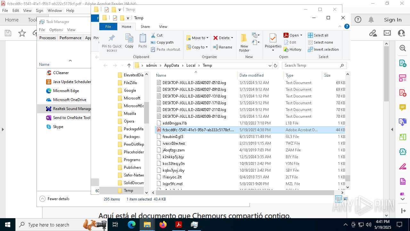The image size is (410, 231).
Task: Select FileZilla folder in tree
Action: [x=130, y=83]
